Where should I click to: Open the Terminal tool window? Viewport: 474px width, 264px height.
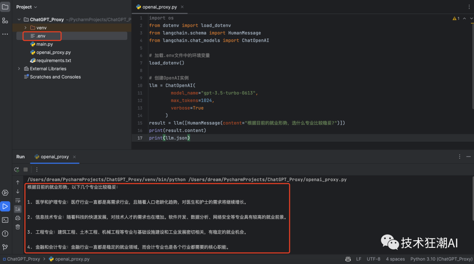5,220
